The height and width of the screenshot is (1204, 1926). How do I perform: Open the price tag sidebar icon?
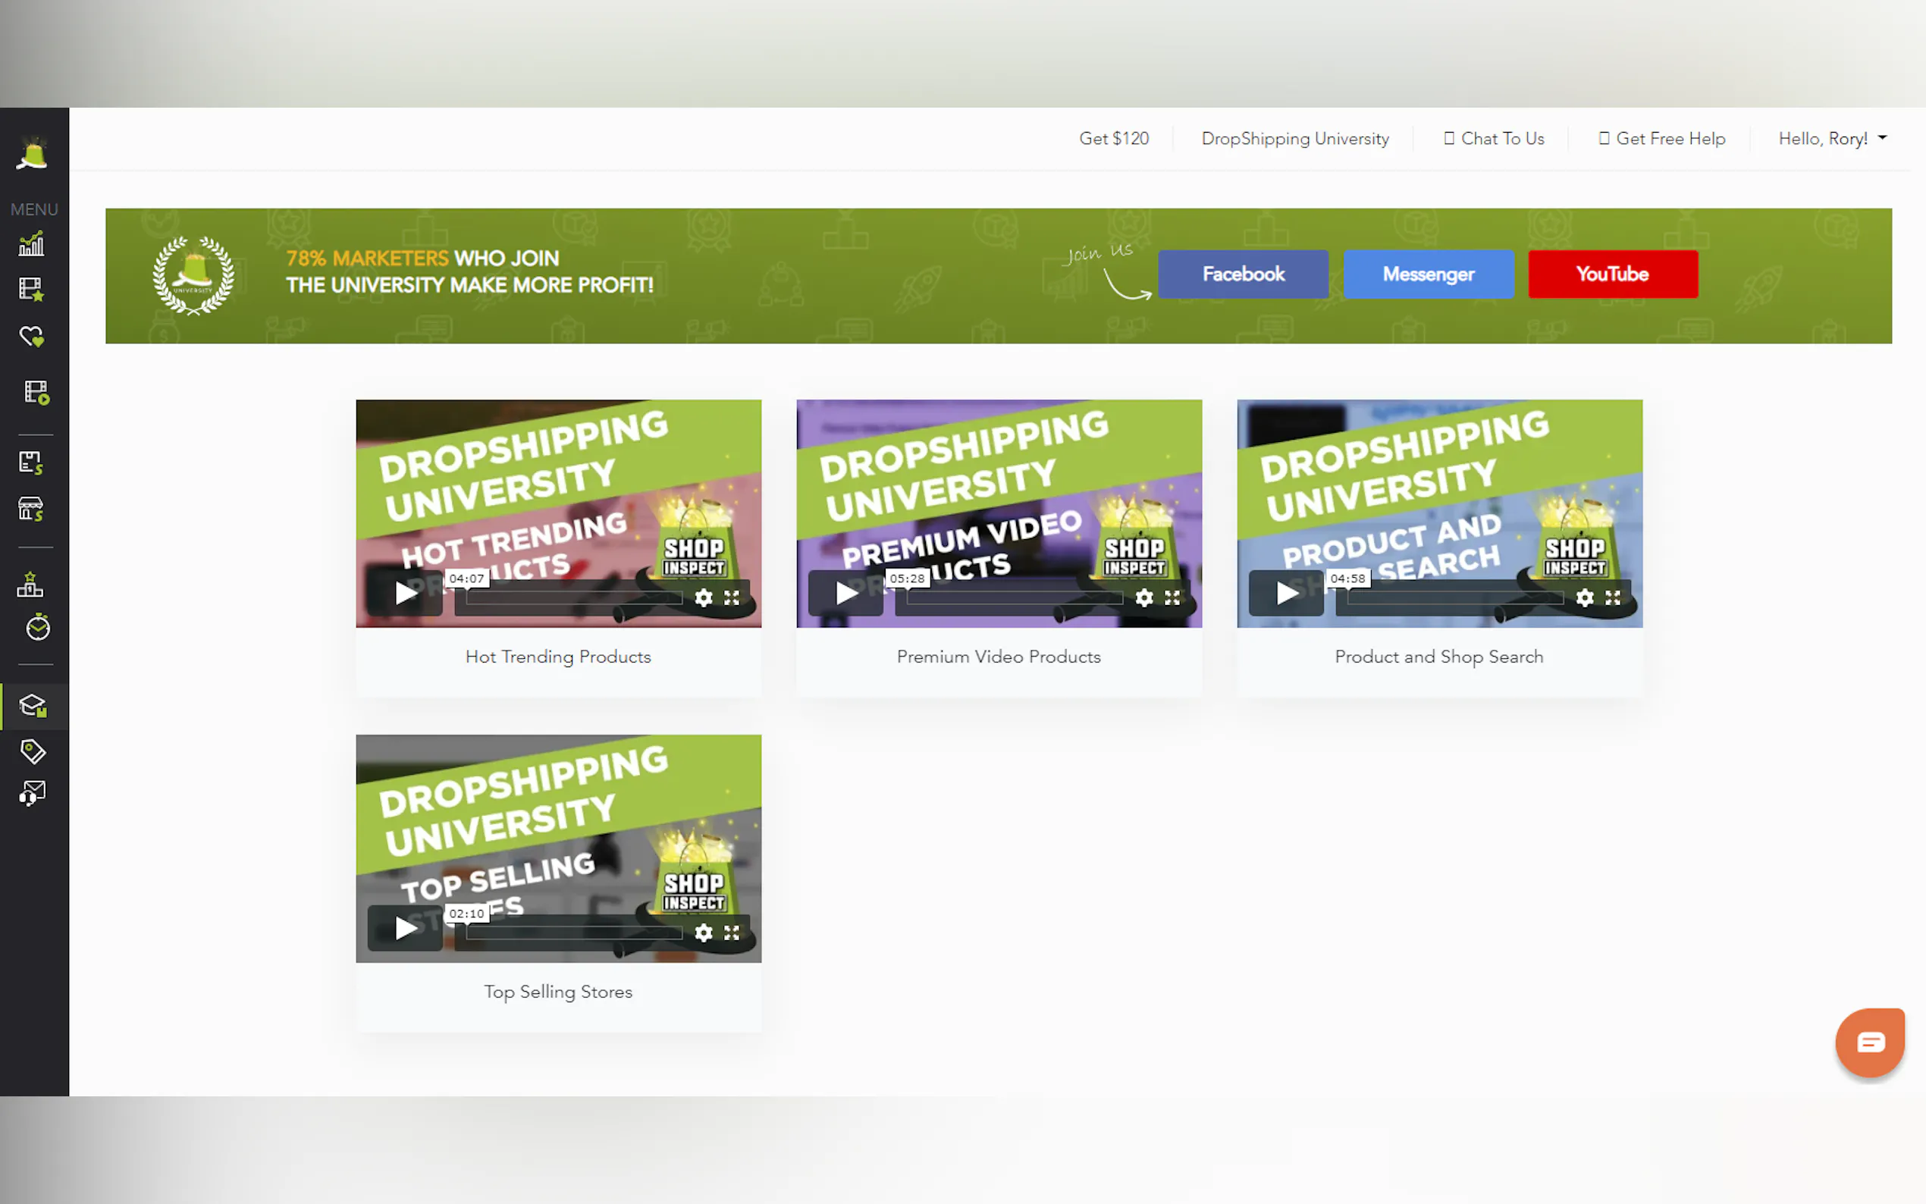tap(33, 751)
